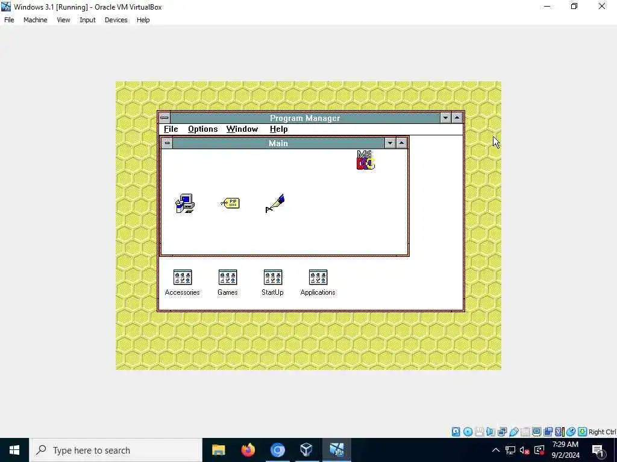Show hidden system tray icons

(496, 450)
